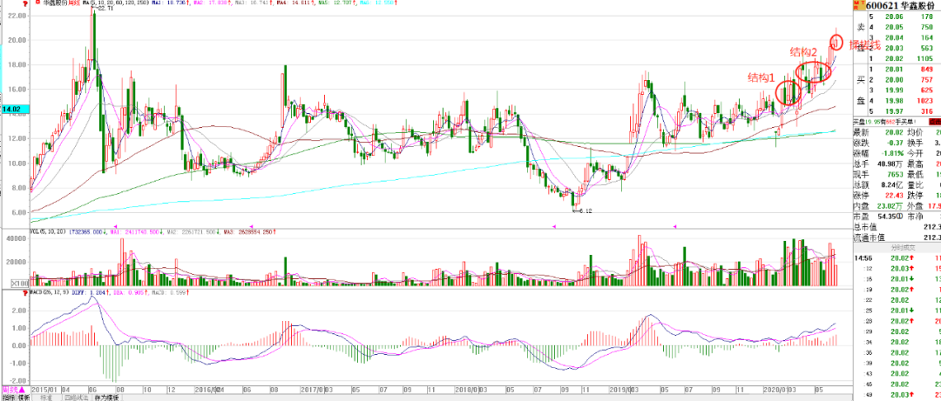Click the 涨幅 value -1.81%
Image resolution: width=941 pixels, height=401 pixels.
[x=894, y=153]
